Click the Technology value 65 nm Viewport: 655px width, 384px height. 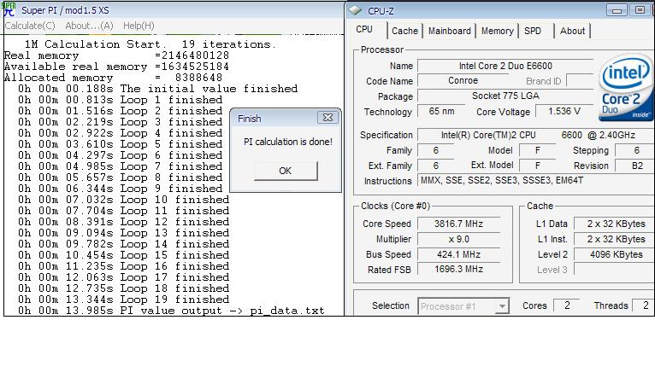[441, 111]
